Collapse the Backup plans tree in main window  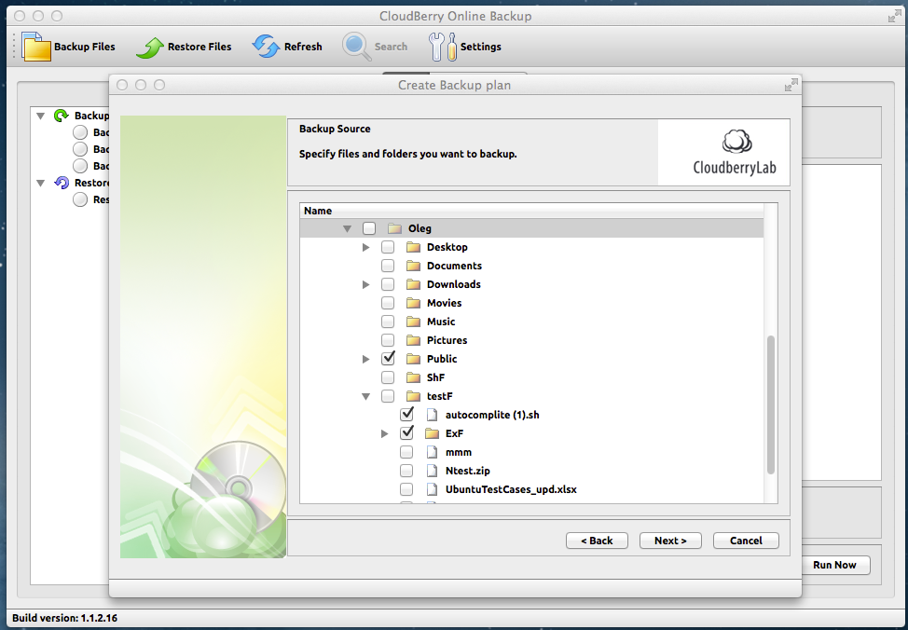(x=40, y=116)
